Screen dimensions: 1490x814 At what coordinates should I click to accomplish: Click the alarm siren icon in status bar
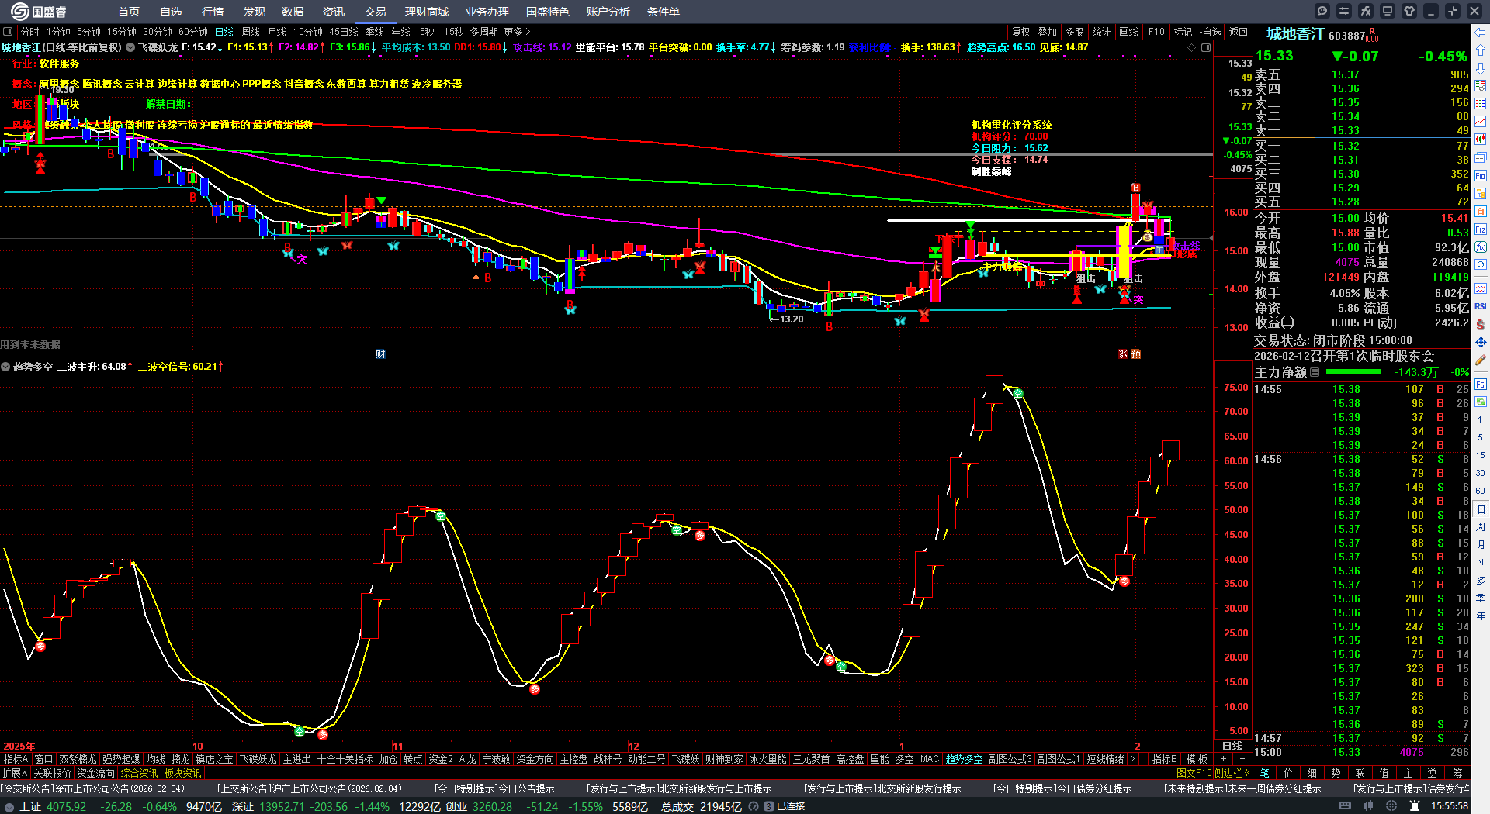1415,806
